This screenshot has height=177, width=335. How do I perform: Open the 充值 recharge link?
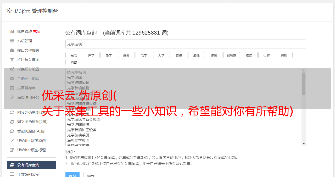[37, 31]
